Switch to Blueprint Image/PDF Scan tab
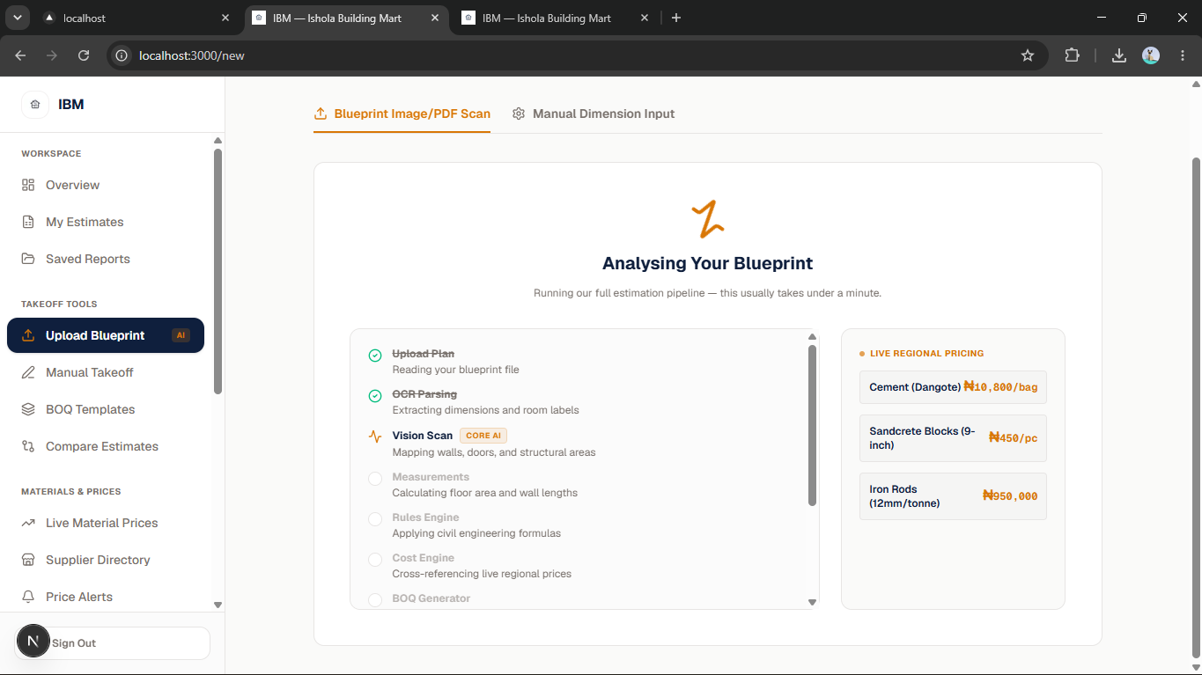This screenshot has width=1202, height=675. click(402, 114)
